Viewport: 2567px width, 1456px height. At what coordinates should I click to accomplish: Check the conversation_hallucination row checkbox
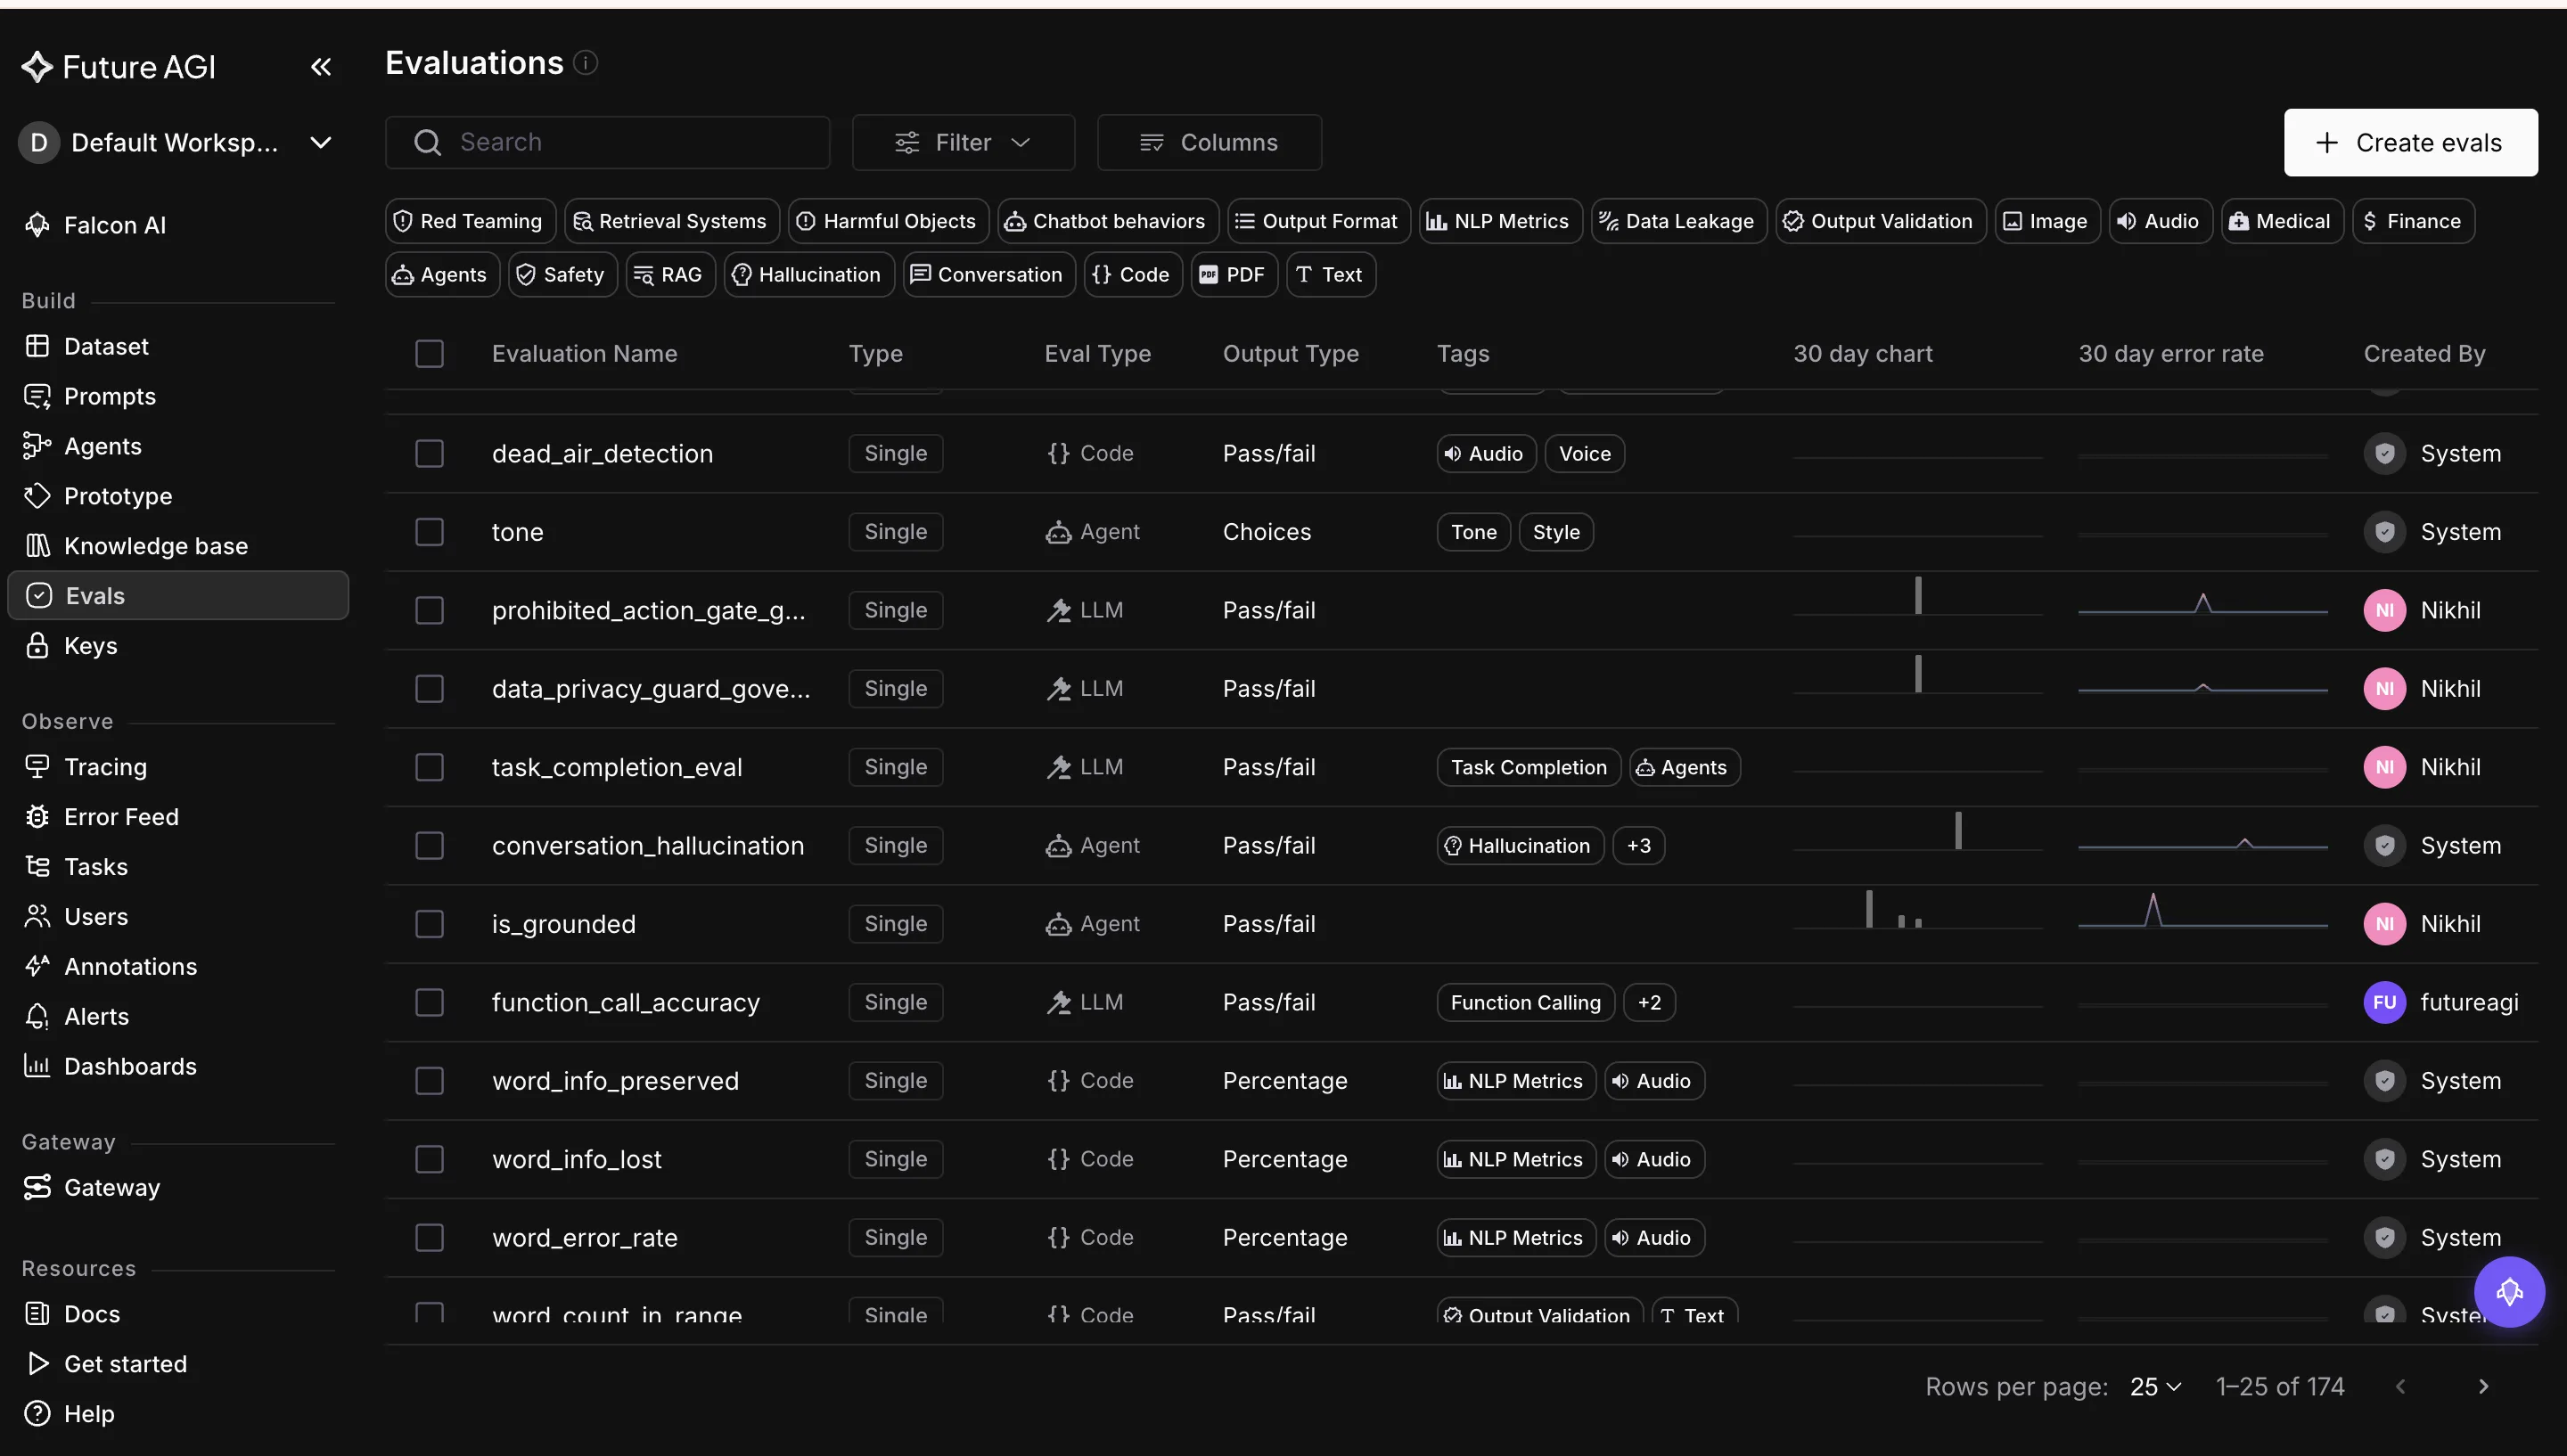click(x=429, y=846)
